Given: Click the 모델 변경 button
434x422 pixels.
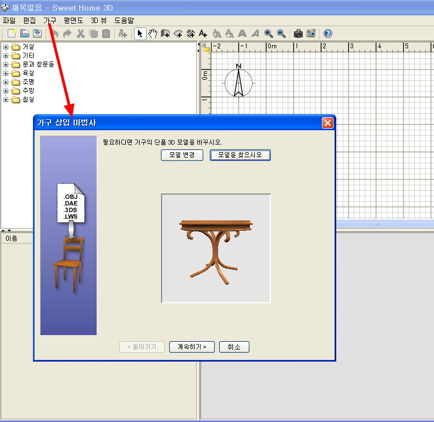Looking at the screenshot, I should (182, 155).
